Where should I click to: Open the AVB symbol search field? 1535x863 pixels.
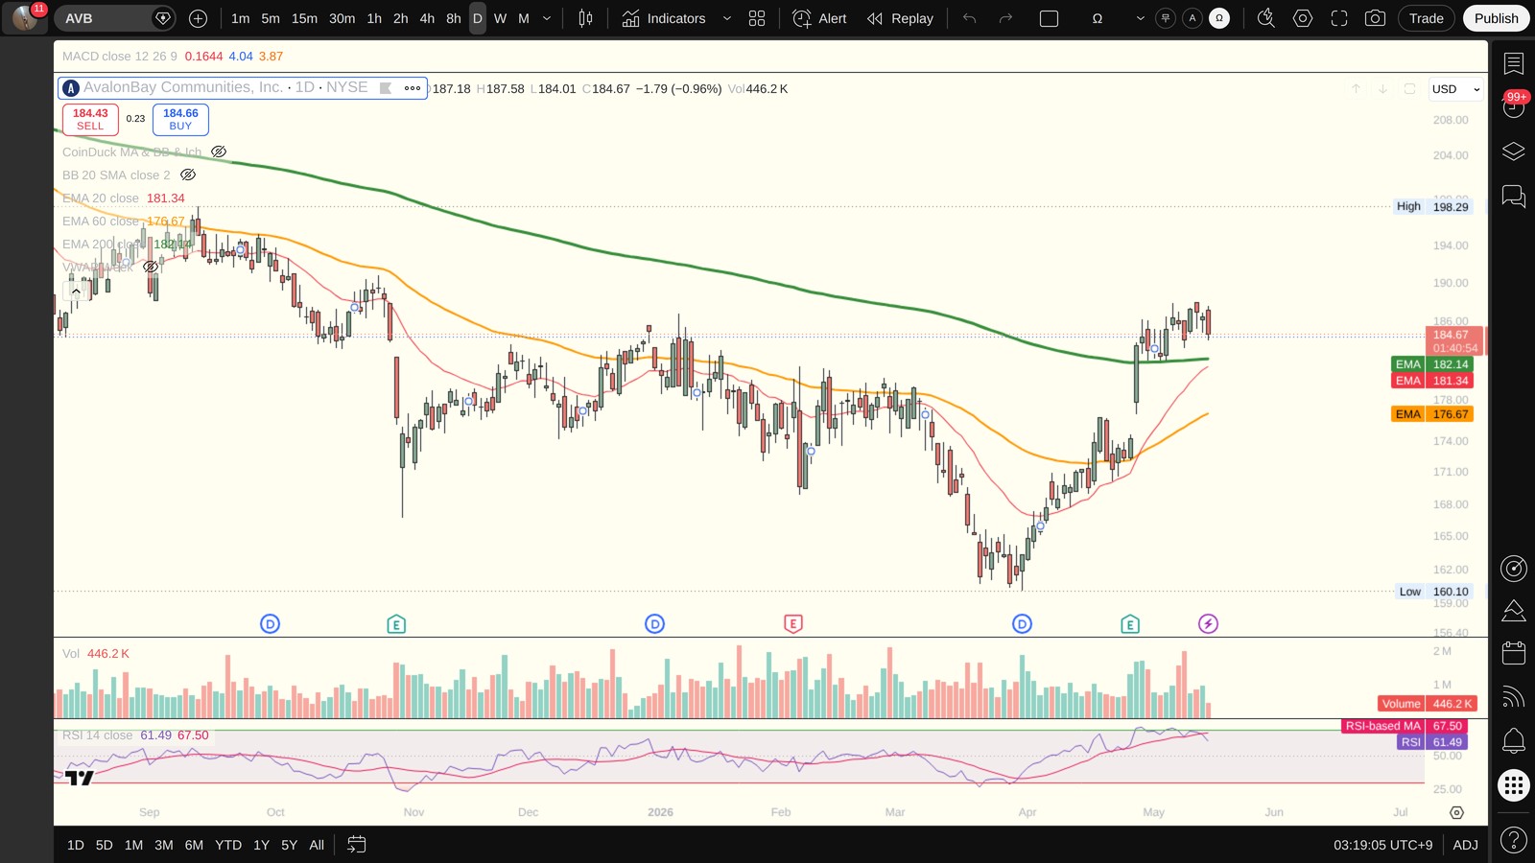tap(115, 18)
